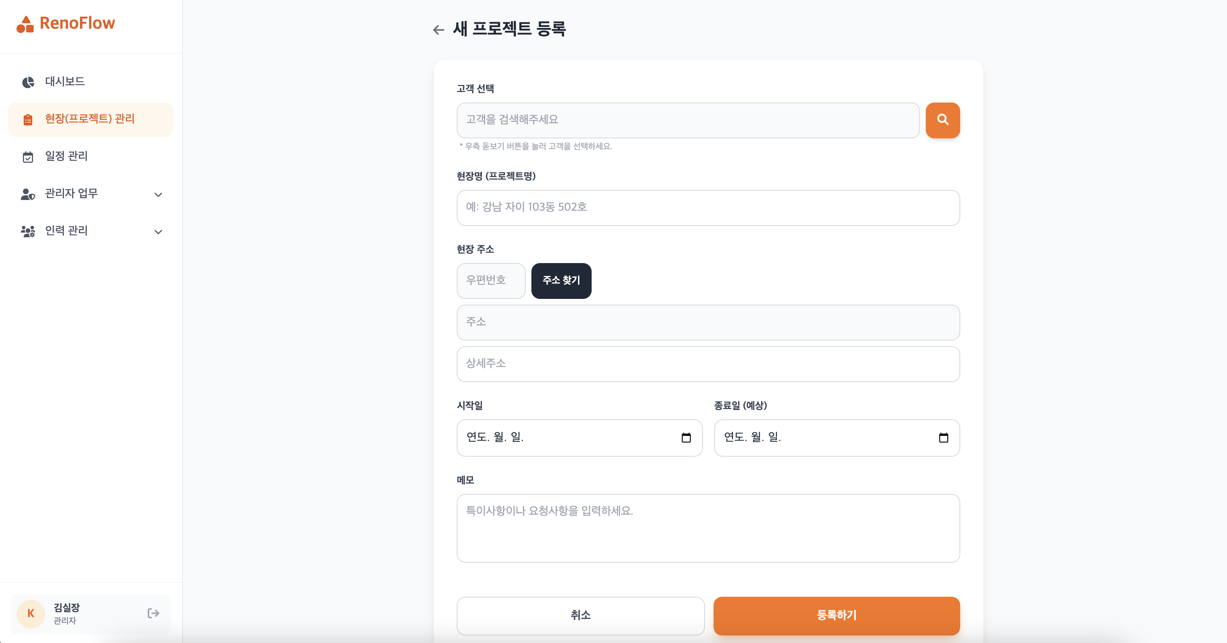Click the back arrow beside 새 프로젝트 등록

click(438, 30)
